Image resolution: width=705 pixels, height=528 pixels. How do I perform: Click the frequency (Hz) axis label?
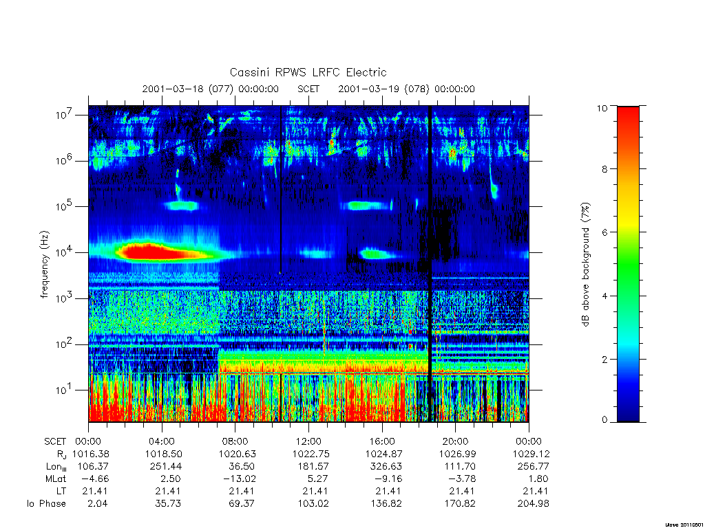point(45,265)
